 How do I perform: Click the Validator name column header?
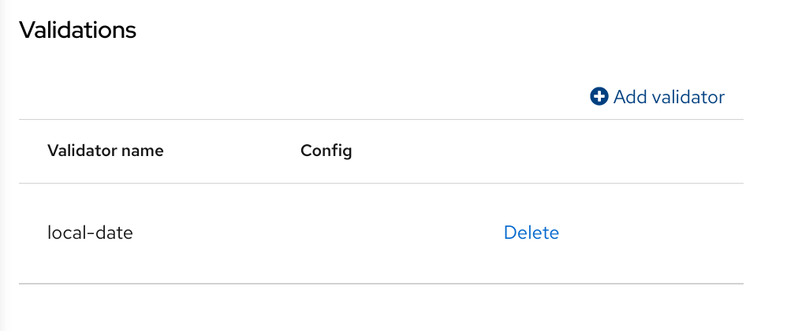tap(106, 151)
